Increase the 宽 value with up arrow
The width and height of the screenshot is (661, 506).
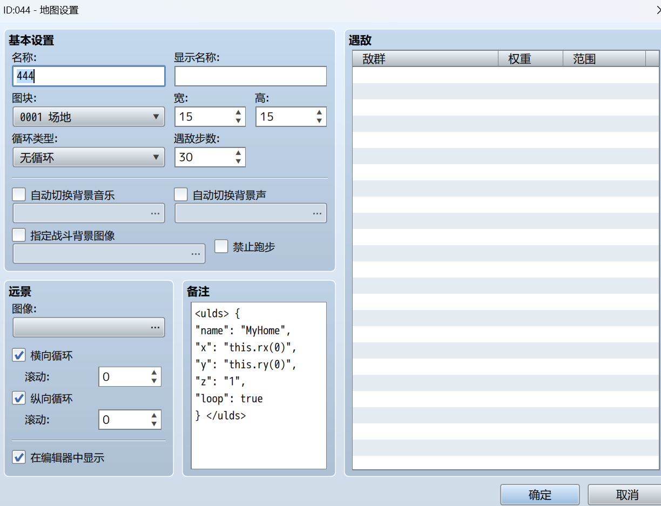coord(238,112)
